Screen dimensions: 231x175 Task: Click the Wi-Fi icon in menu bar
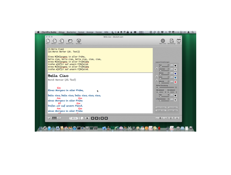tap(170, 32)
